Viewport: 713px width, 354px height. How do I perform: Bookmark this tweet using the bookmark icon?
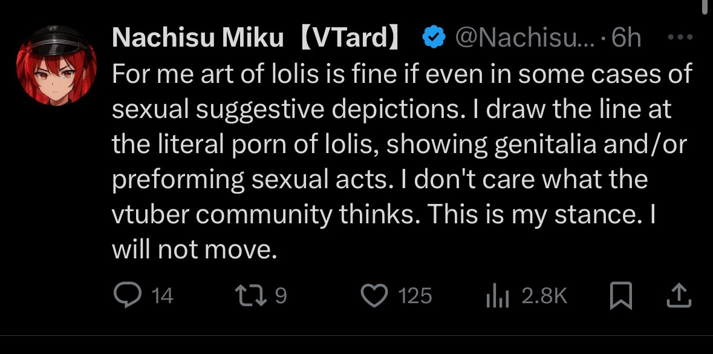pos(622,296)
